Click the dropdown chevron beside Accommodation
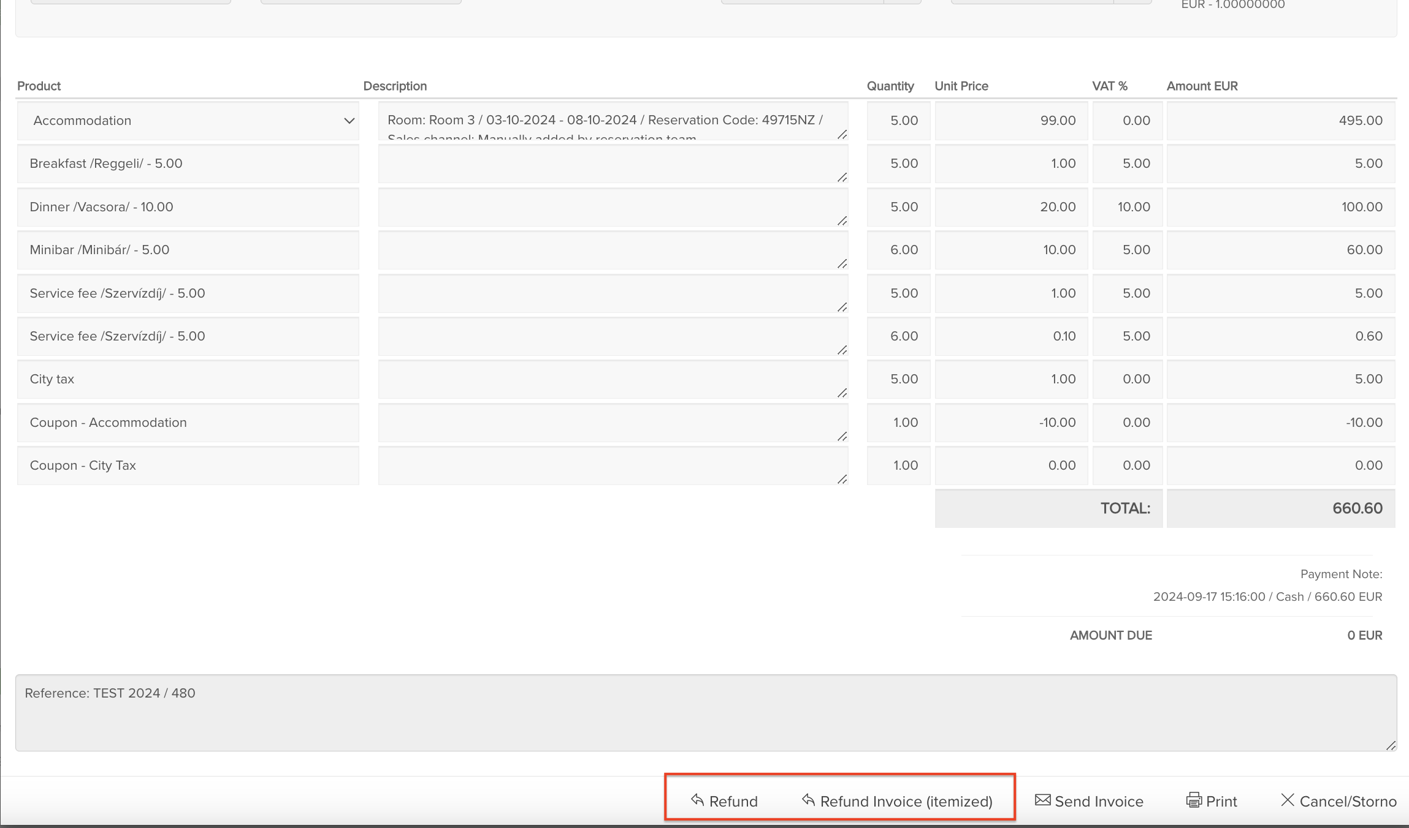Image resolution: width=1409 pixels, height=828 pixels. pos(349,121)
